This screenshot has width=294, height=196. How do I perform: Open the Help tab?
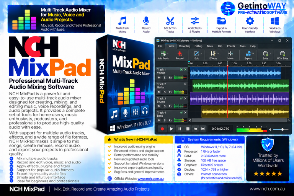click(x=253, y=46)
